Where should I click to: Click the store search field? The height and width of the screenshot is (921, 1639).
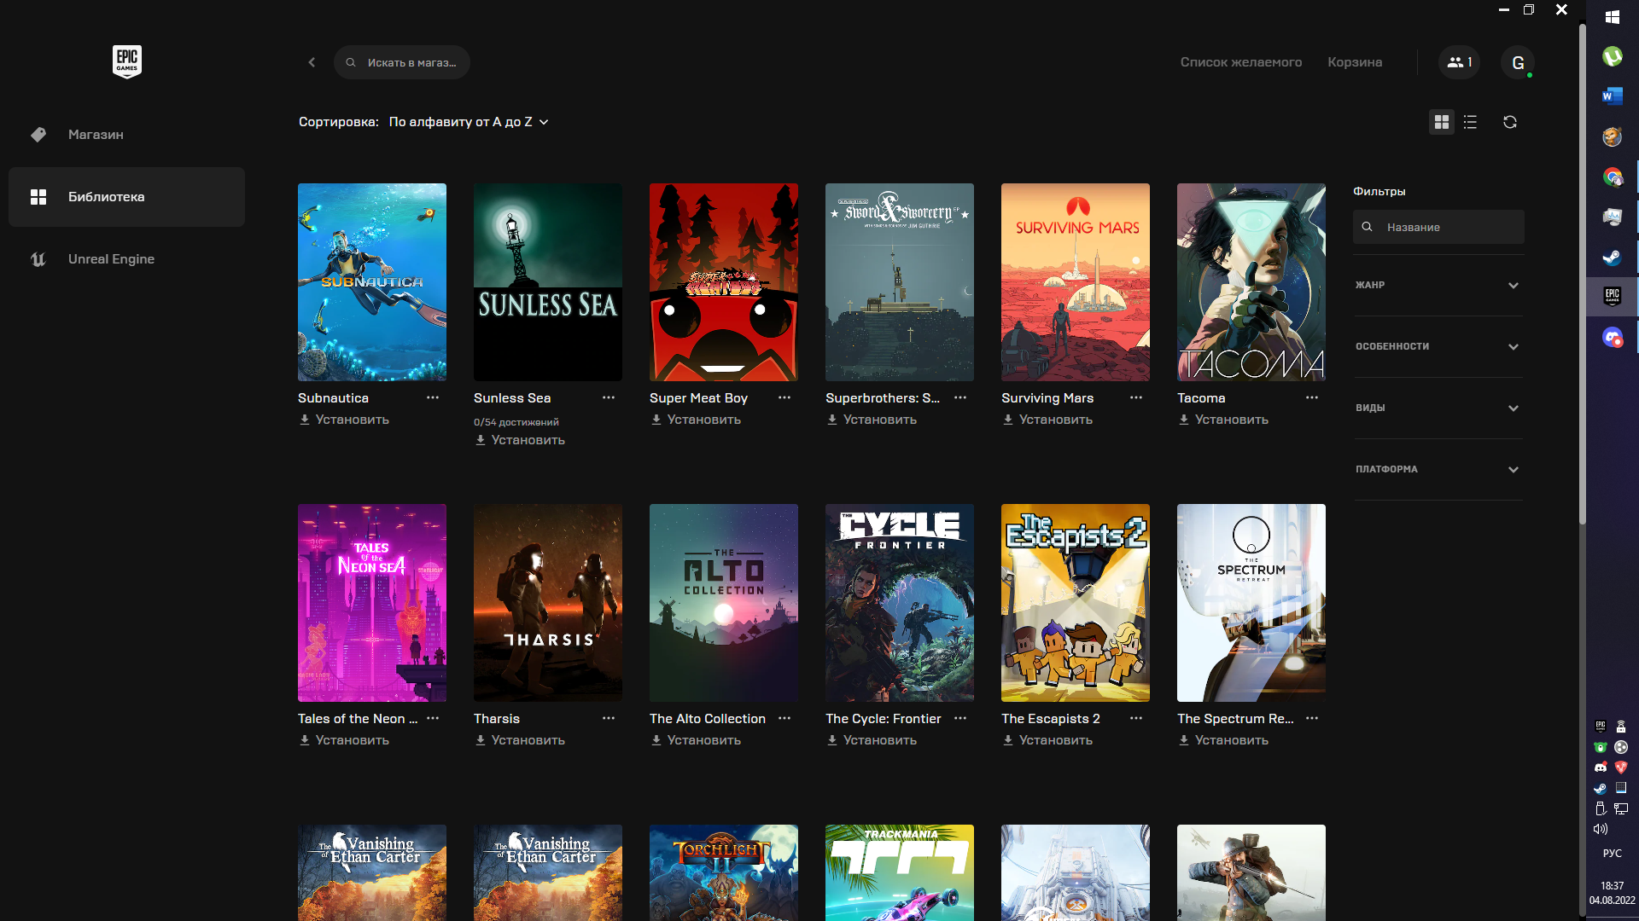tap(402, 62)
